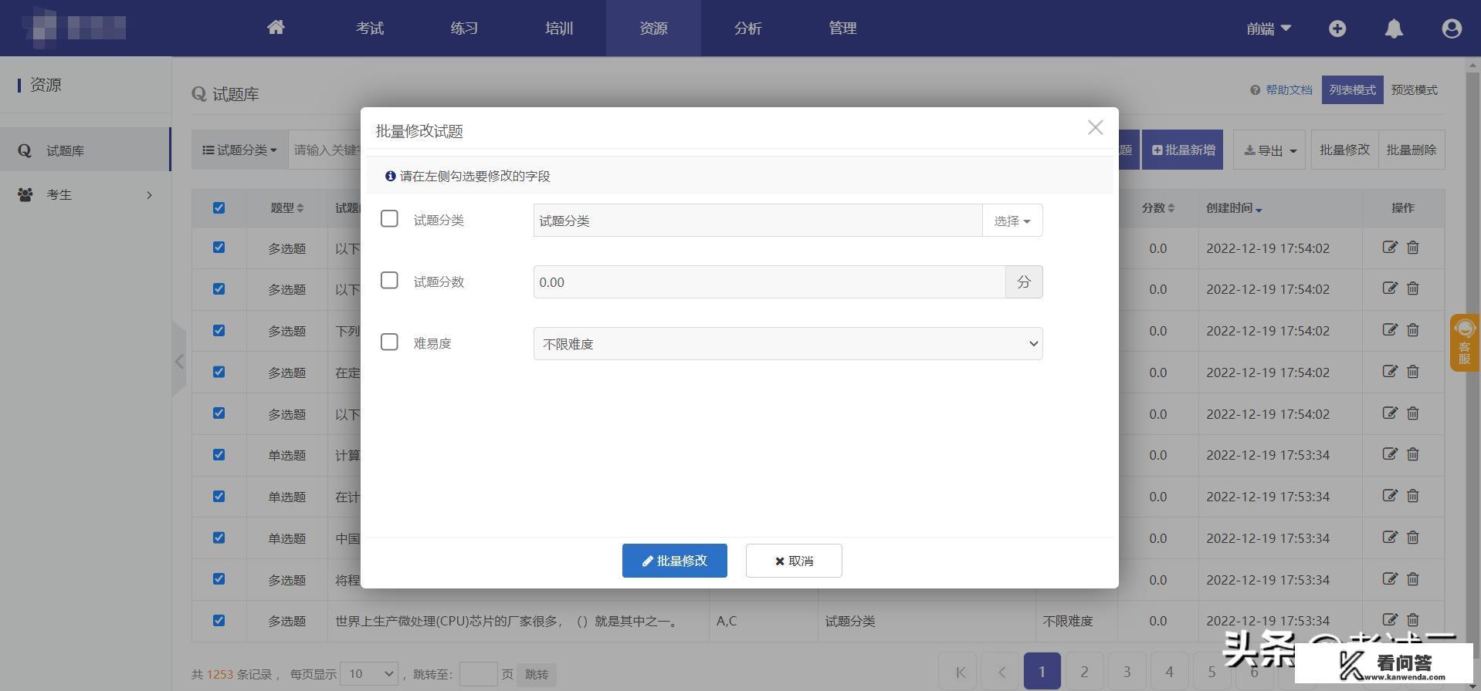Uncheck first 多选题 row checkbox
This screenshot has height=691, width=1481.
[x=219, y=248]
